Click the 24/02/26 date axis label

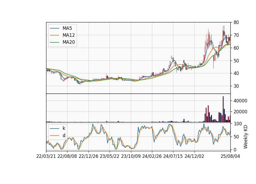(x=152, y=156)
